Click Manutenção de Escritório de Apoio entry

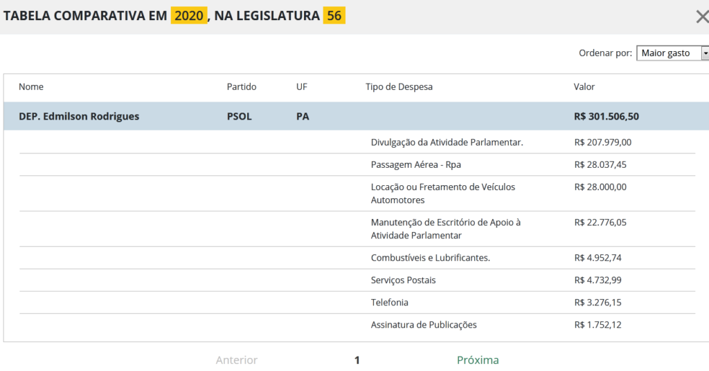coord(445,229)
